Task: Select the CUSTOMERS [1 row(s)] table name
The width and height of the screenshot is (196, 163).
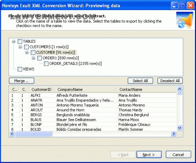Action: coord(49,47)
